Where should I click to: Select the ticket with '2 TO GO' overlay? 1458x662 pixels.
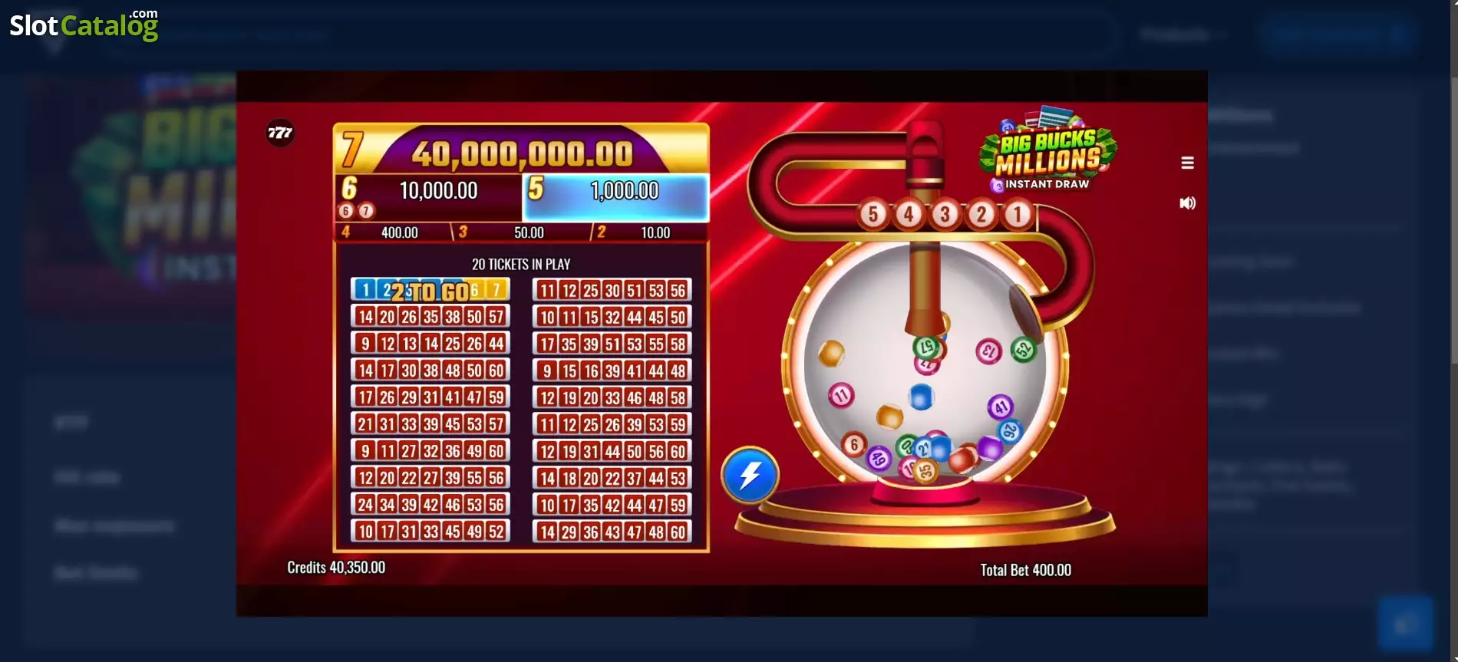click(x=430, y=290)
